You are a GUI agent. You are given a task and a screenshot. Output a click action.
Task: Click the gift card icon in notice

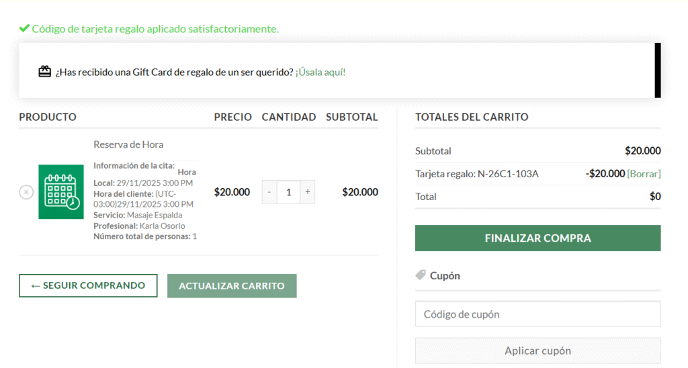coord(45,72)
